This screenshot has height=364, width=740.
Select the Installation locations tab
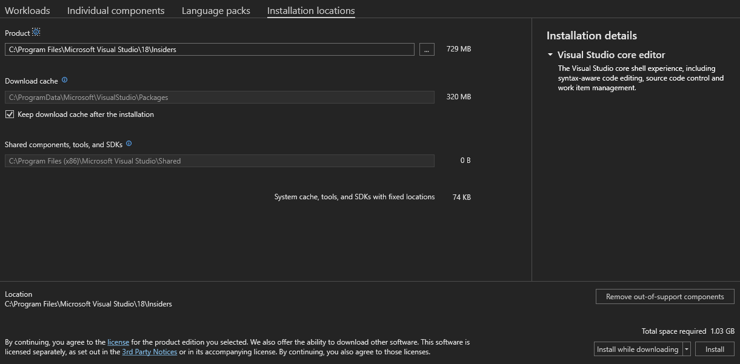point(310,10)
